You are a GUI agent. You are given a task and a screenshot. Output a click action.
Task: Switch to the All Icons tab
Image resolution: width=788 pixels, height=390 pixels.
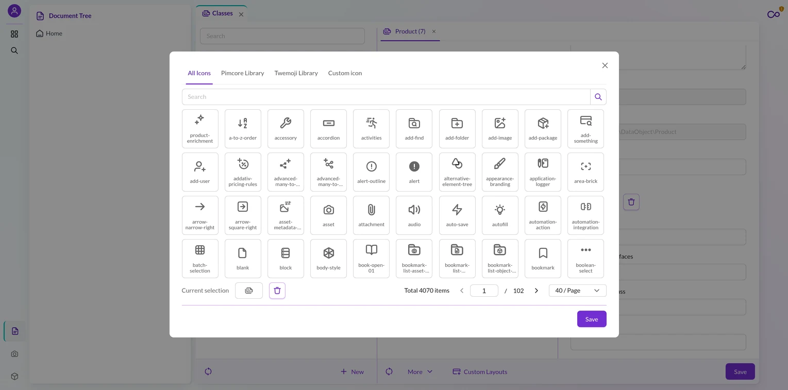tap(199, 73)
